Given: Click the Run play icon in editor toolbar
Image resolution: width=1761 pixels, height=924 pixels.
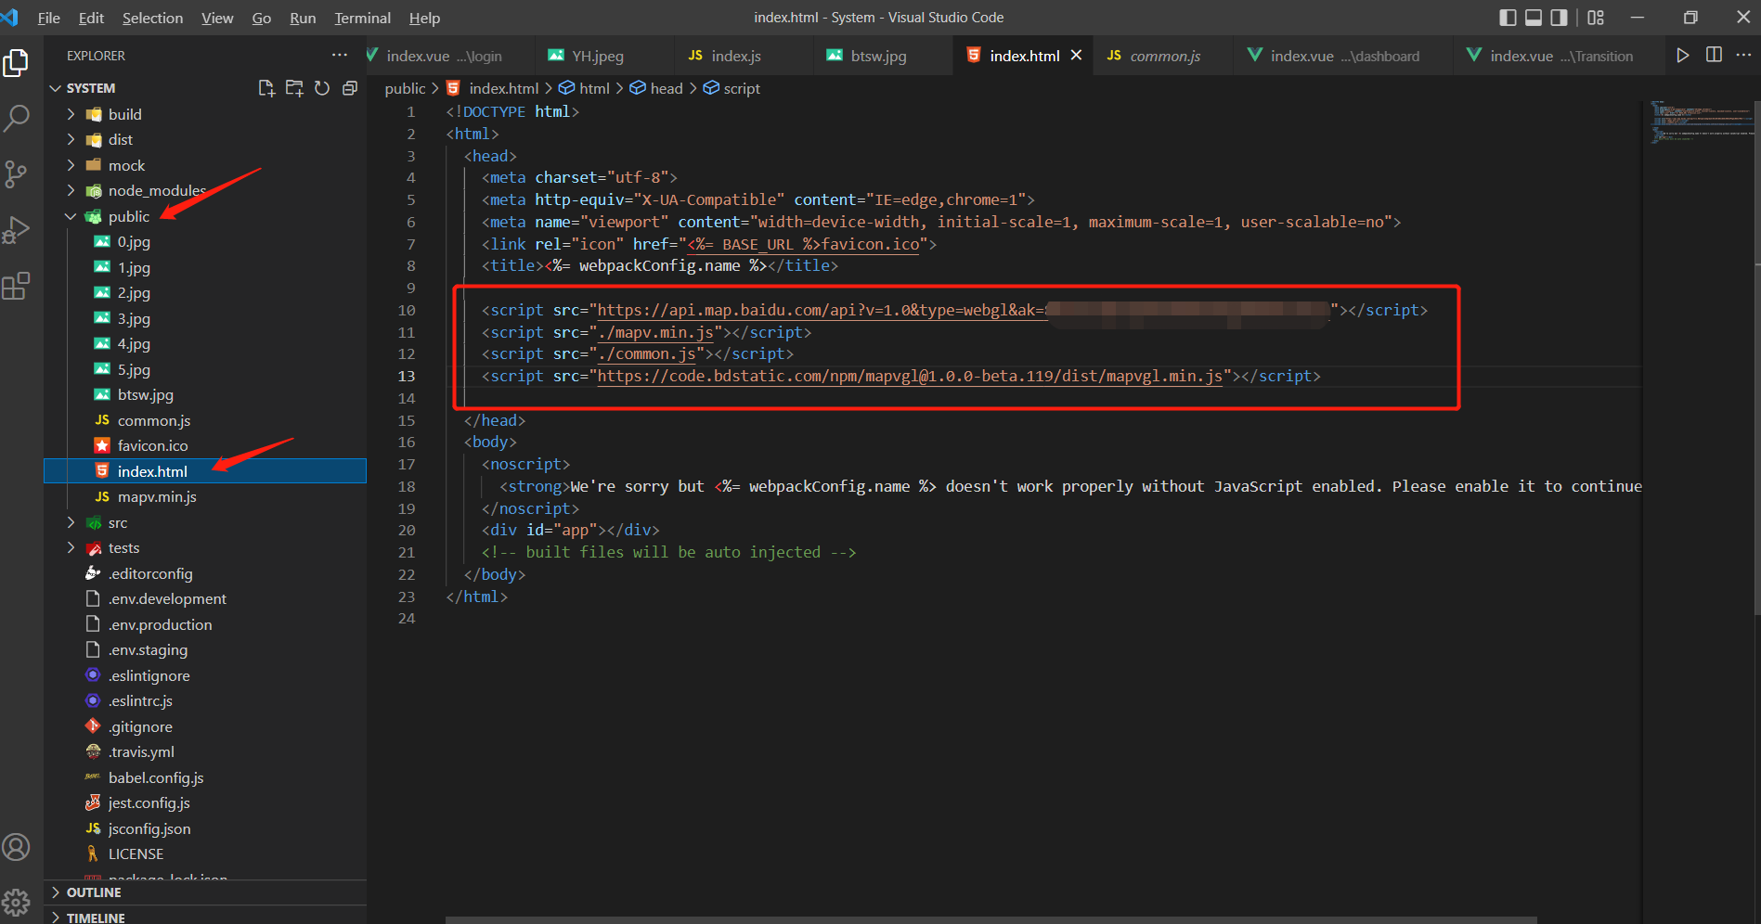Looking at the screenshot, I should pos(1683,56).
